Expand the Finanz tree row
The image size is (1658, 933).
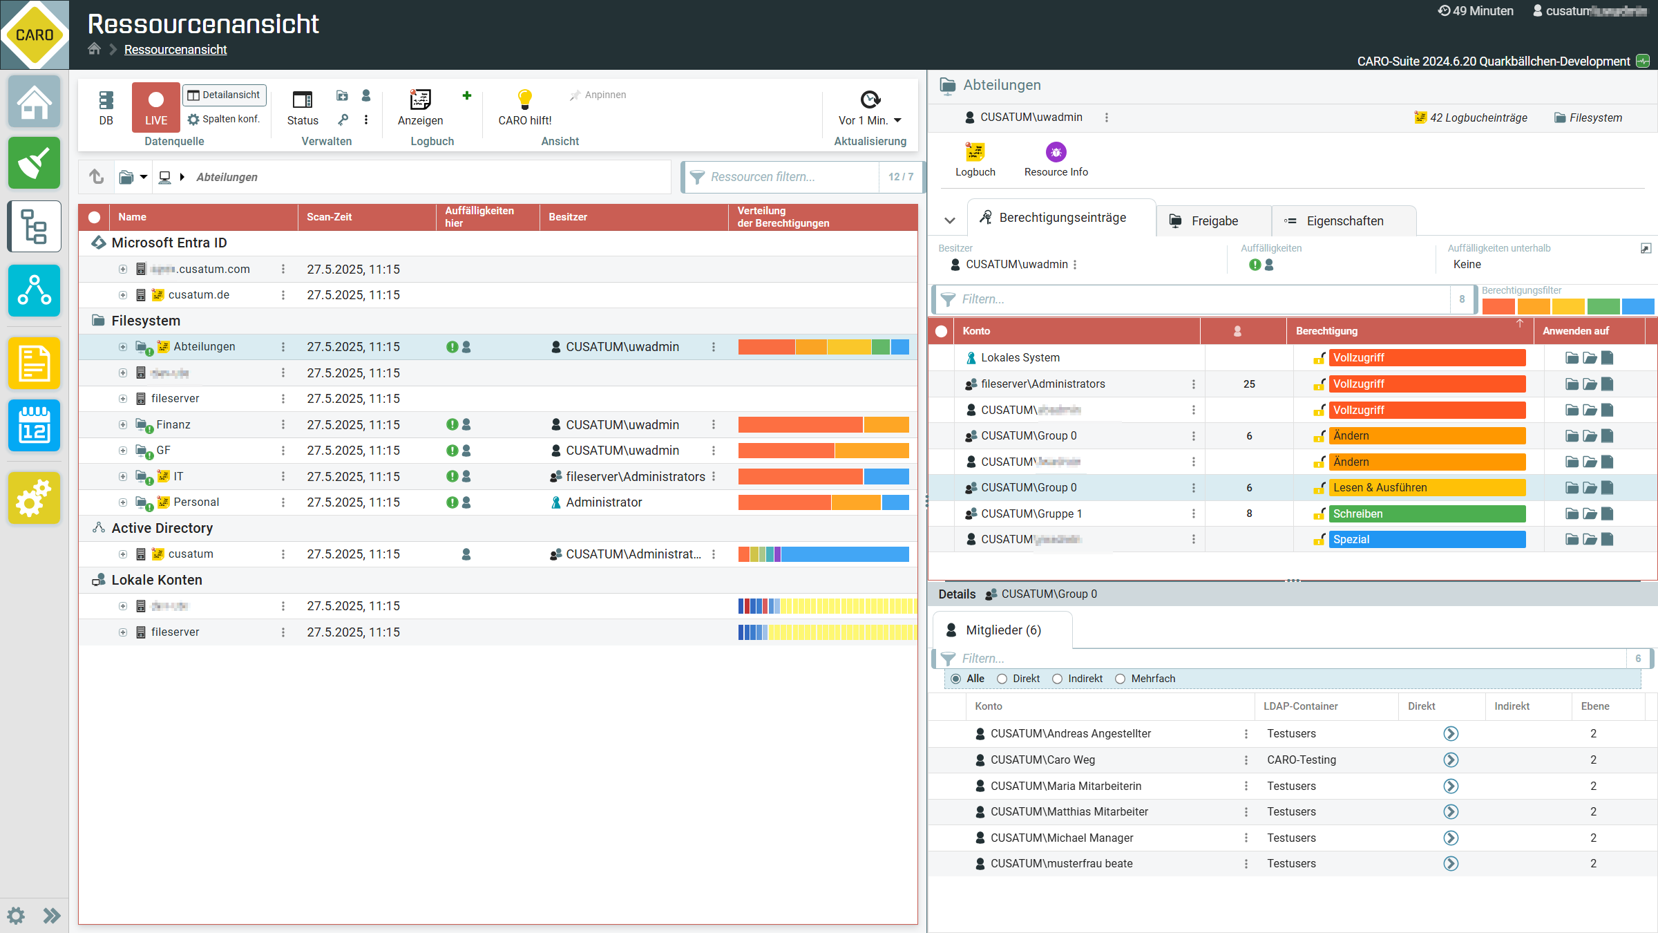122,424
